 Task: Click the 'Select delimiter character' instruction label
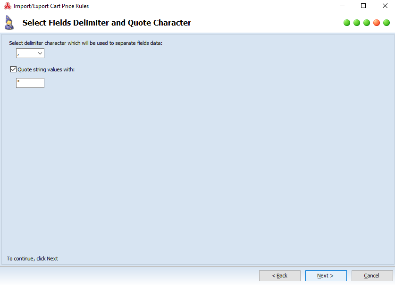click(85, 43)
